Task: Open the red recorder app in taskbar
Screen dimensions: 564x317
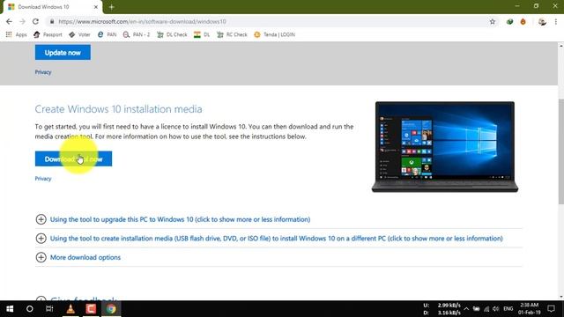Action: pos(91,309)
